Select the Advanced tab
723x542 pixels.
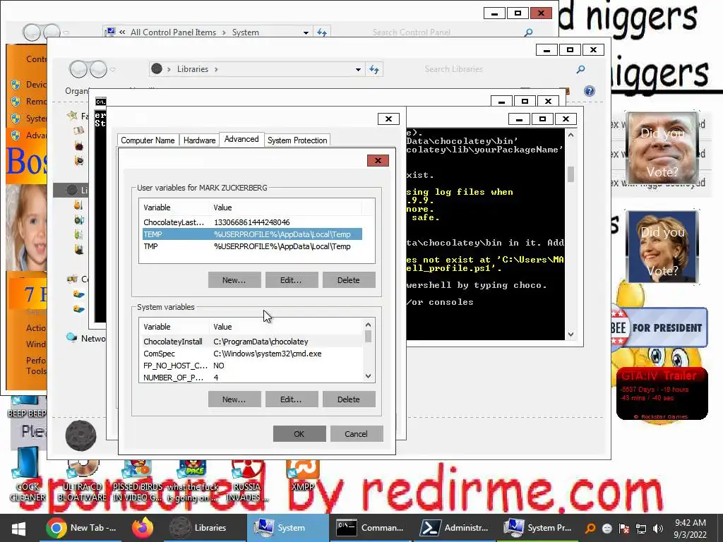click(x=241, y=139)
